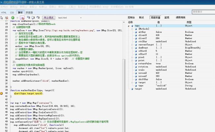Click the marker.addEventListener code line
215x132 pixels.
41,81
